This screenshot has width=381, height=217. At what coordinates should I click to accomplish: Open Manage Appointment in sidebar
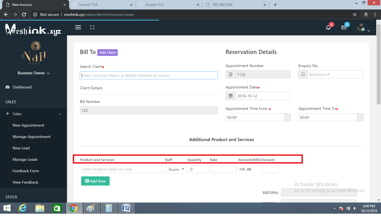pyautogui.click(x=32, y=137)
